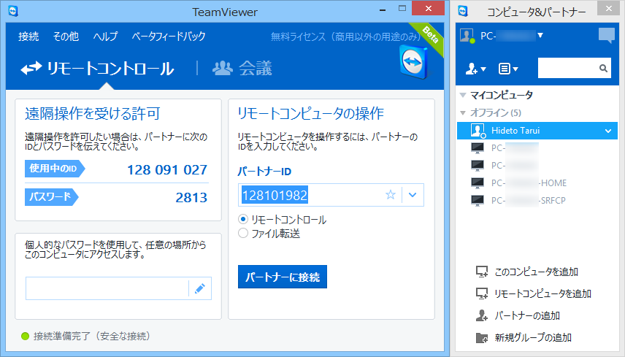Collapse オフライン (5) group
The height and width of the screenshot is (357, 625).
click(x=463, y=113)
